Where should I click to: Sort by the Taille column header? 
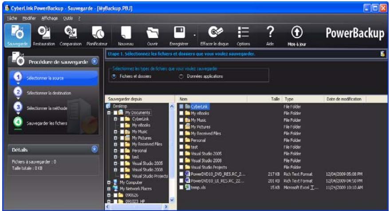coord(264,99)
